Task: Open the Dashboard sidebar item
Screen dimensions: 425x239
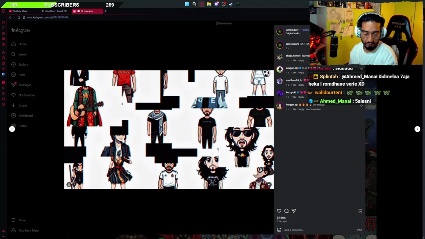Action: coord(22,116)
